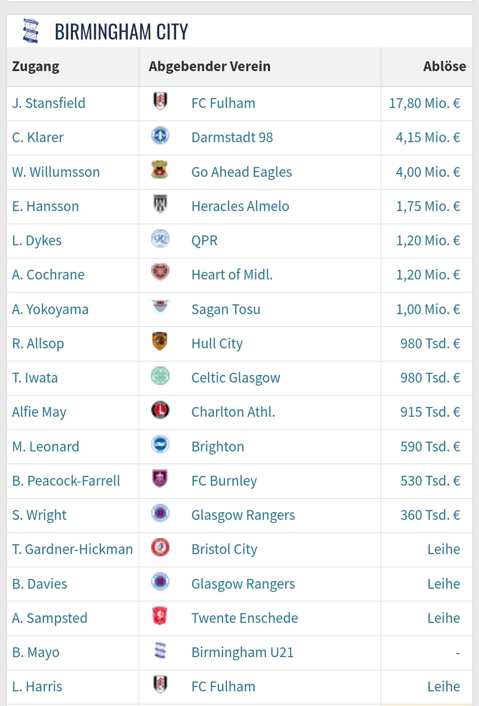Open the Hull City tiger crest icon
Viewport: 479px width, 706px height.
point(160,341)
